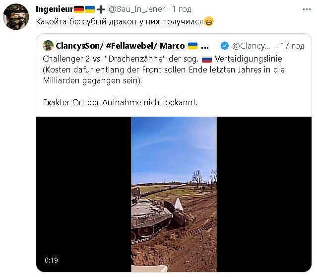
Task: Click the blue verified badge on quoted tweet
Action: pyautogui.click(x=225, y=46)
